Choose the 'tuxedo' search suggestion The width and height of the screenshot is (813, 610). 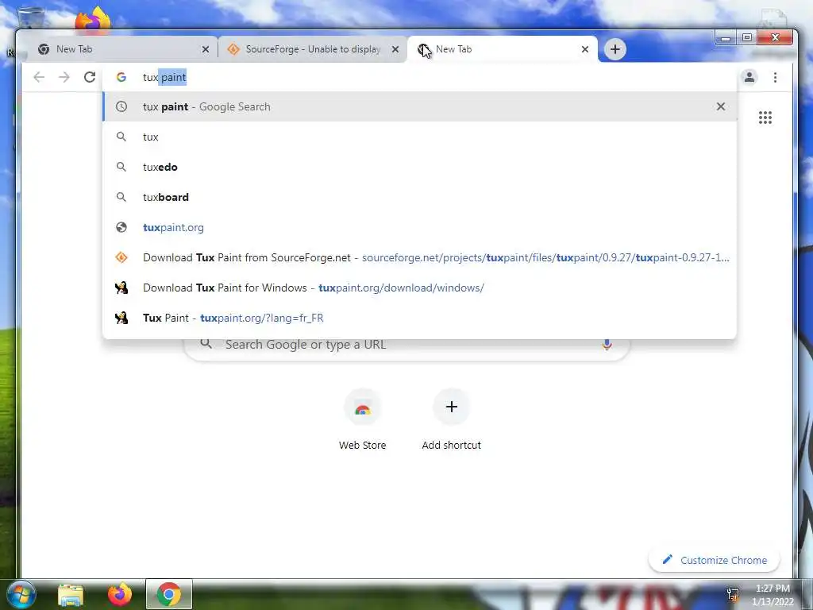point(420,167)
